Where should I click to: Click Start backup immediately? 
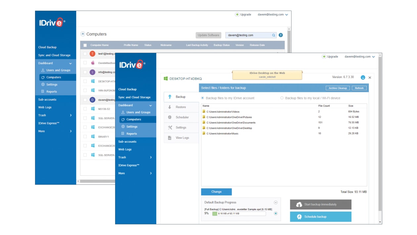(x=321, y=205)
